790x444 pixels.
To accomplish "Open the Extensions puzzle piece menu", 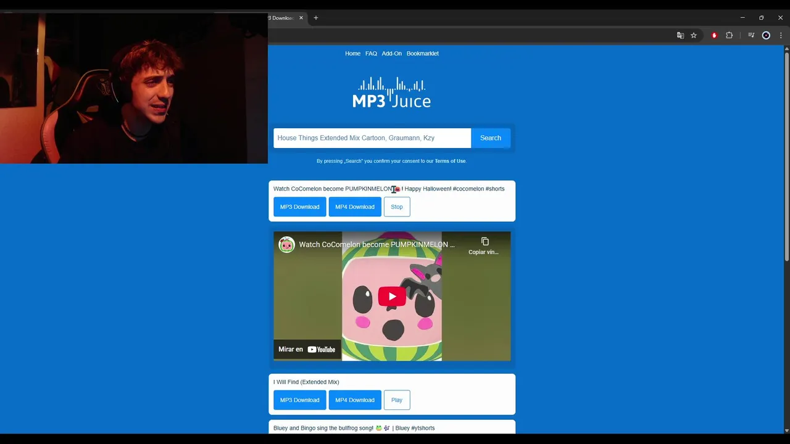I will pos(729,35).
